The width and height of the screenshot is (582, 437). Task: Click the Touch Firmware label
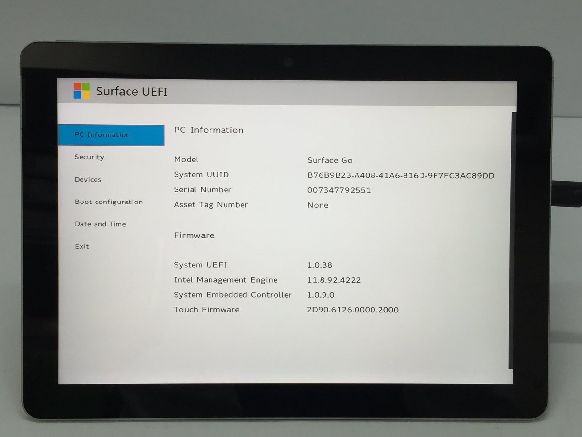pos(207,309)
